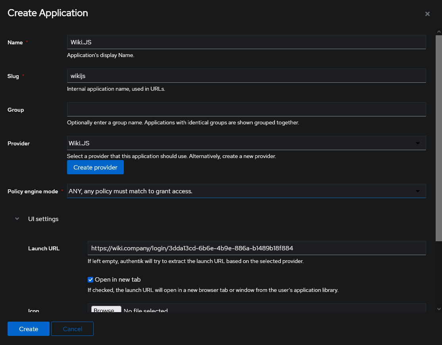Screen dimensions: 442x345
Task: Cancel the application creation
Action: pos(73,329)
